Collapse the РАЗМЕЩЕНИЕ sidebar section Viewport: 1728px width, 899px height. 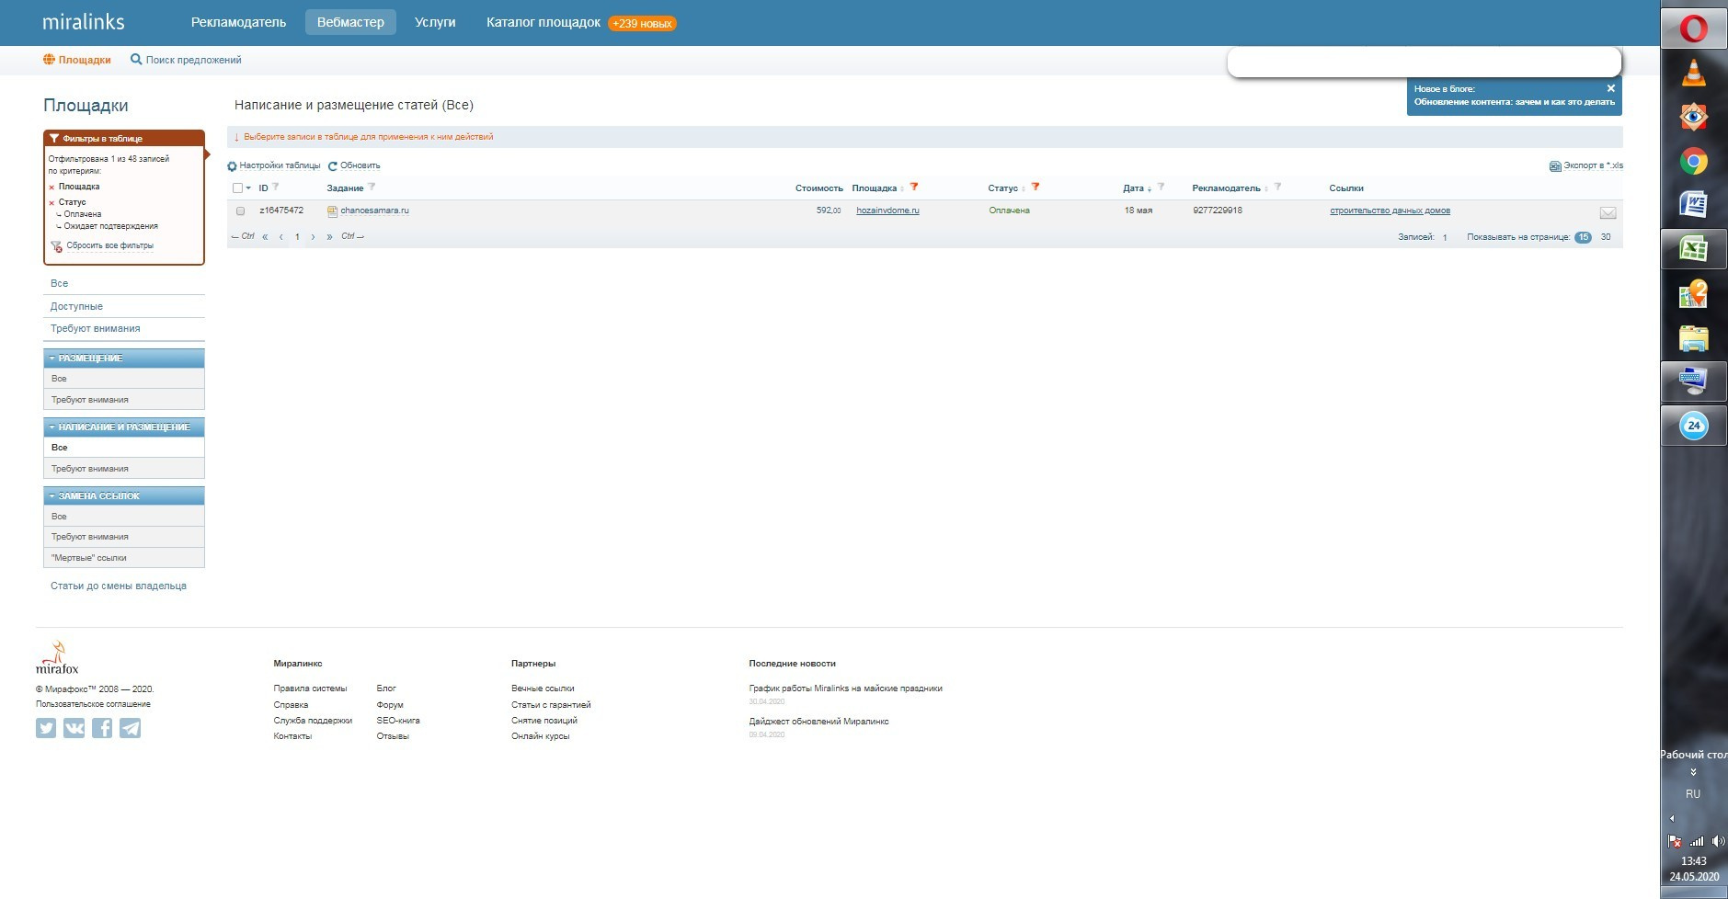(52, 358)
